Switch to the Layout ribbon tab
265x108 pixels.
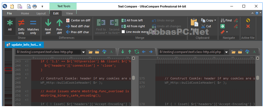[41, 13]
